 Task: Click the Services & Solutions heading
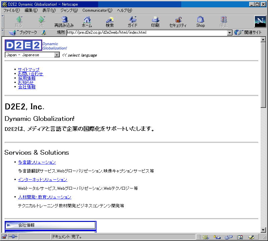pos(37,152)
